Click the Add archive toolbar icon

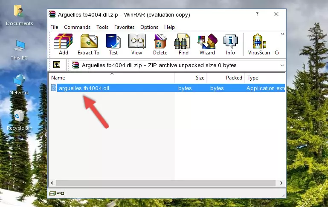point(63,44)
